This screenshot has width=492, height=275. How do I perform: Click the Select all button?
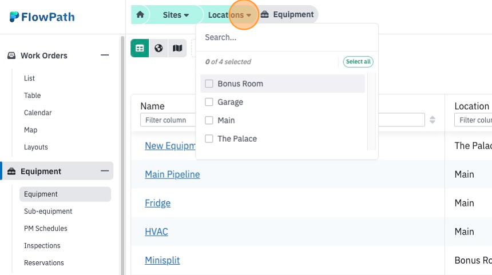point(358,61)
